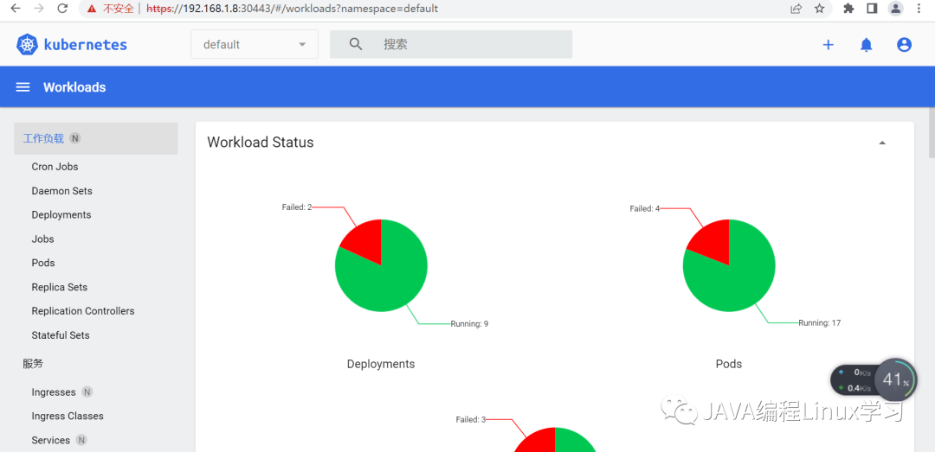The image size is (935, 452).
Task: Go to Deployments in sidebar
Action: (x=61, y=215)
